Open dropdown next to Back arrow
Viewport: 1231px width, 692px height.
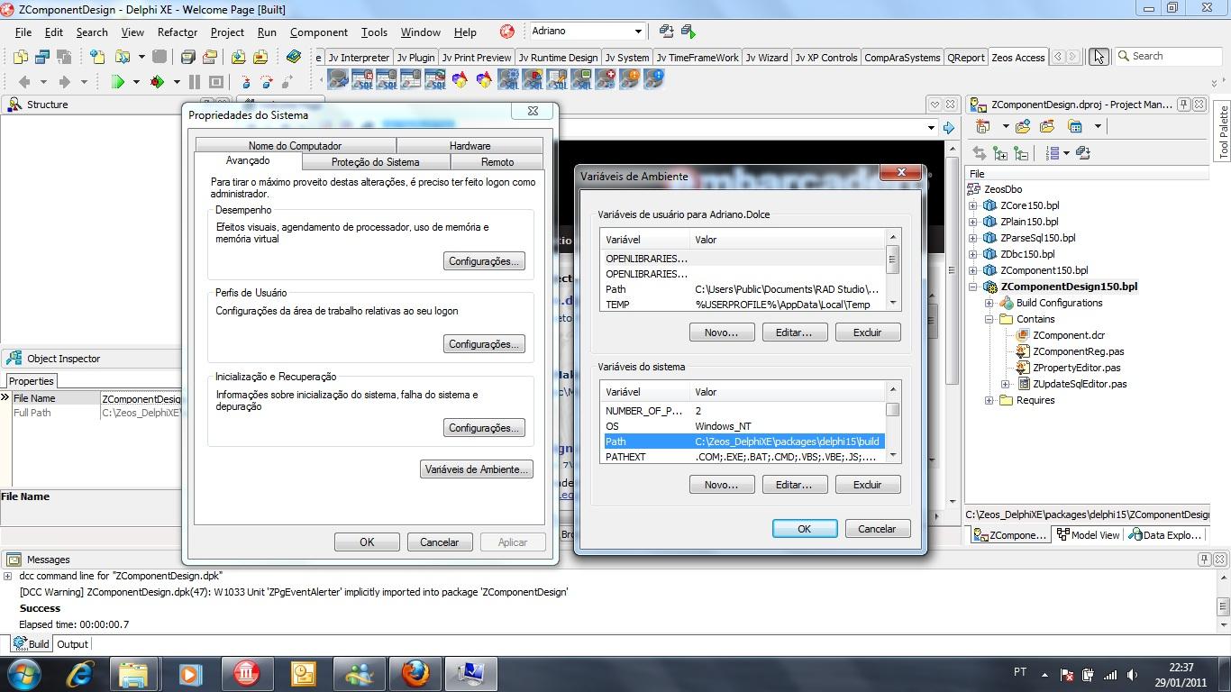click(43, 81)
